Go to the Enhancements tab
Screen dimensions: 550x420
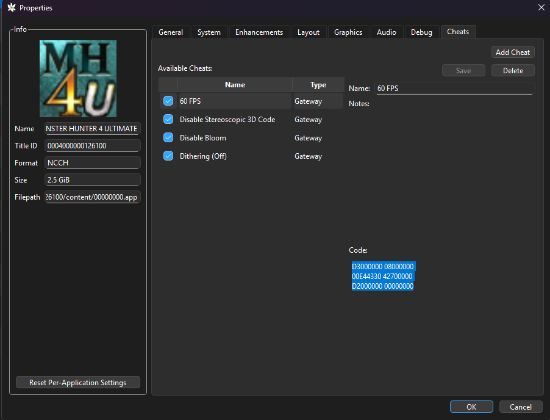click(x=259, y=32)
